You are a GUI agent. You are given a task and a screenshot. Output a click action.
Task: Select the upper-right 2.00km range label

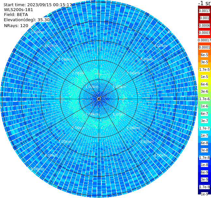[133, 73]
